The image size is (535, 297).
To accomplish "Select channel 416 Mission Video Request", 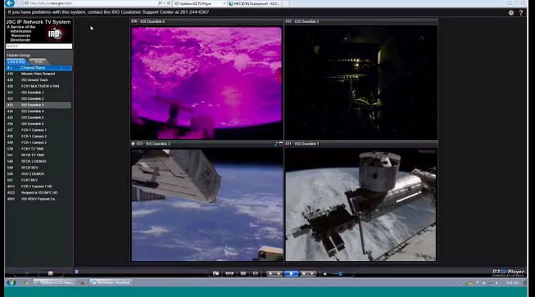I will pos(39,74).
